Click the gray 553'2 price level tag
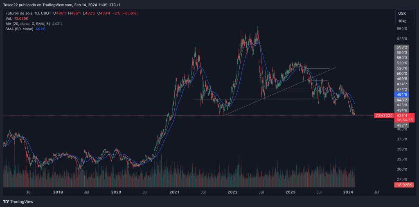 tap(402, 47)
